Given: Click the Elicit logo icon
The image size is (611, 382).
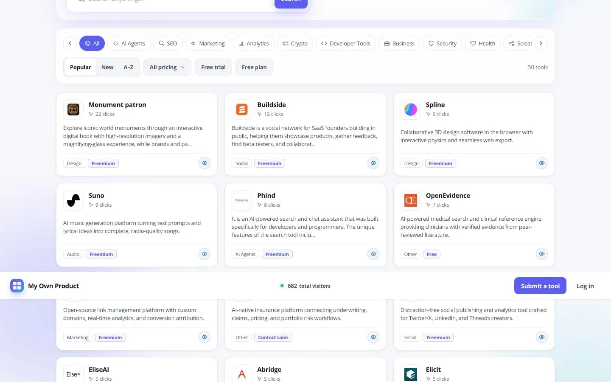Looking at the screenshot, I should coord(410,374).
